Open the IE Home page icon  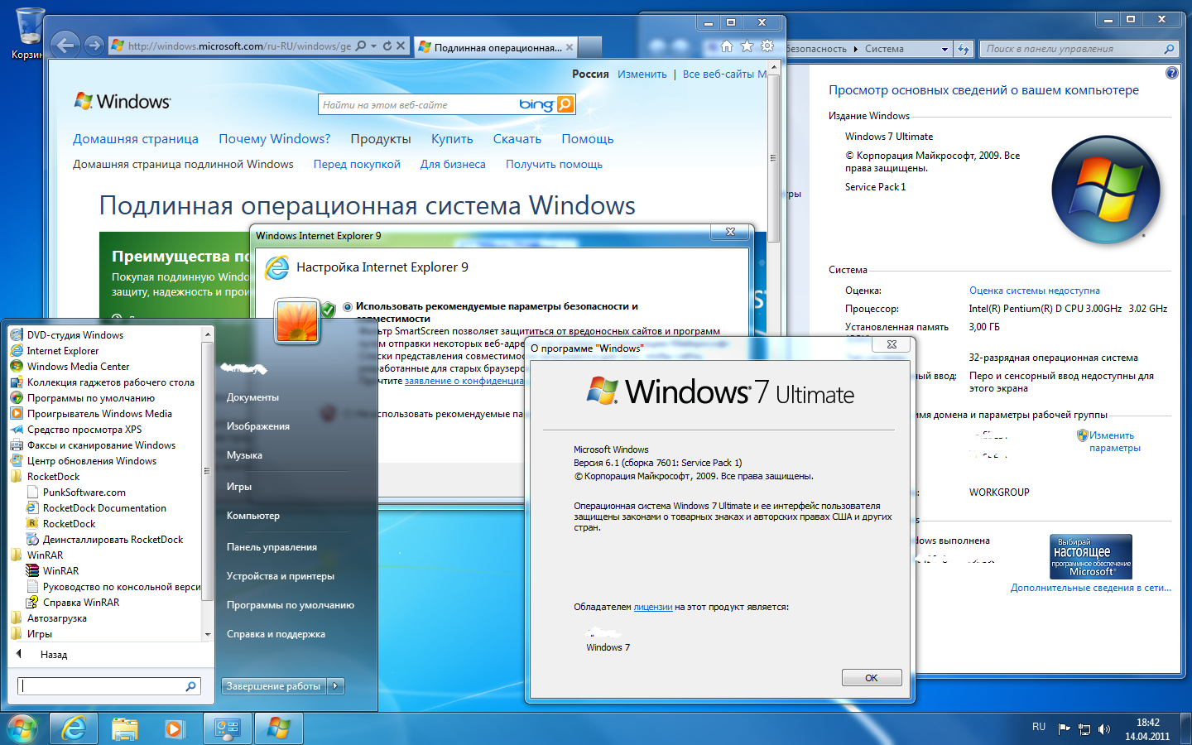(727, 46)
